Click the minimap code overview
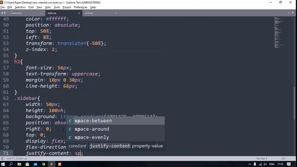Image resolution: width=297 pixels, height=167 pixels. point(279,32)
